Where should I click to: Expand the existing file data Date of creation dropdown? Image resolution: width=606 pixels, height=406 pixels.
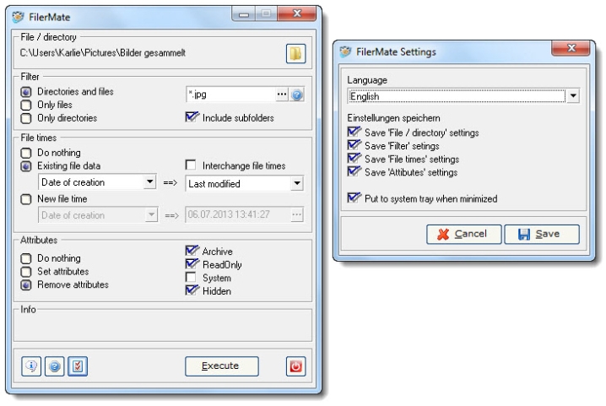point(150,182)
